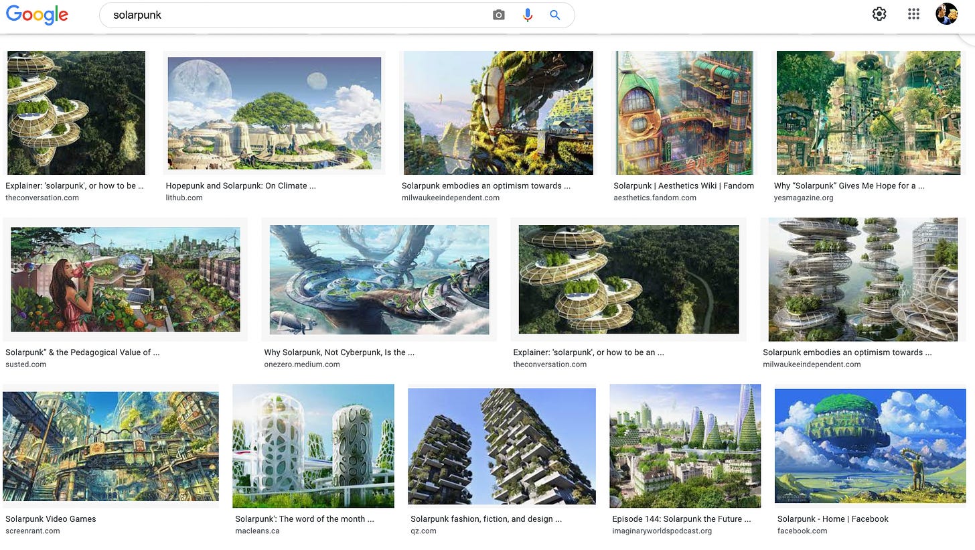The width and height of the screenshot is (975, 550).
Task: Open the vertical forest towers qz.com image
Action: [x=502, y=445]
